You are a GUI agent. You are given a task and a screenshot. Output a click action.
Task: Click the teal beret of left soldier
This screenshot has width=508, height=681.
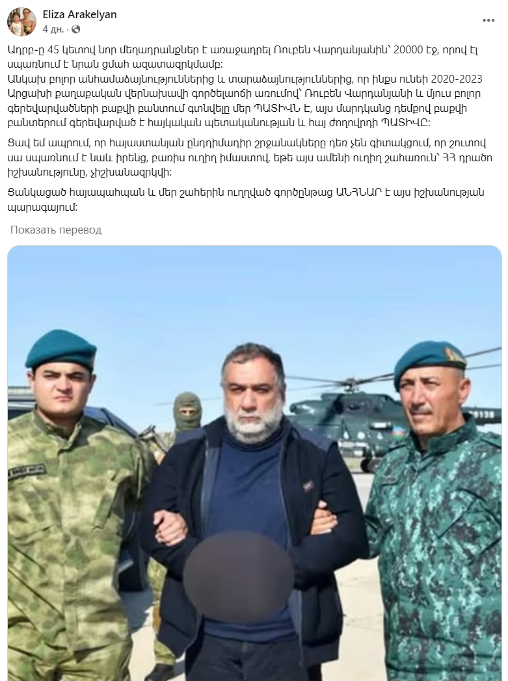click(x=60, y=349)
